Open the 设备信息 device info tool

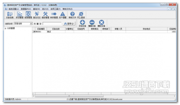coord(10,15)
